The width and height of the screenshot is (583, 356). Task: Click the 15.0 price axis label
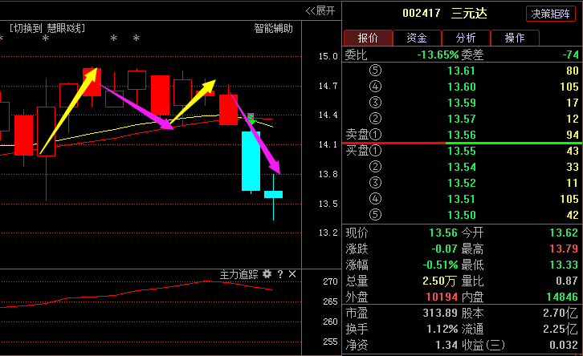point(328,56)
